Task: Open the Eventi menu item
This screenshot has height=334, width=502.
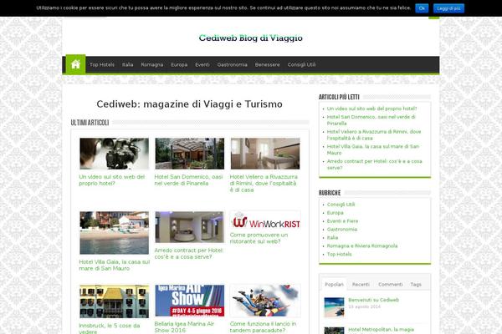Action: point(202,64)
